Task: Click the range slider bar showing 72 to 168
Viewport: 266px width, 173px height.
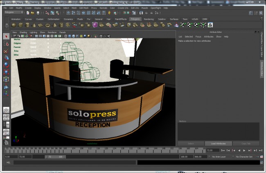Action: [x=55, y=157]
